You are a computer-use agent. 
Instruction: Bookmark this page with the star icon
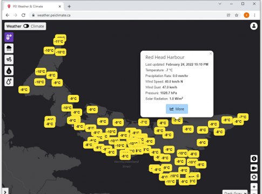click(237, 15)
